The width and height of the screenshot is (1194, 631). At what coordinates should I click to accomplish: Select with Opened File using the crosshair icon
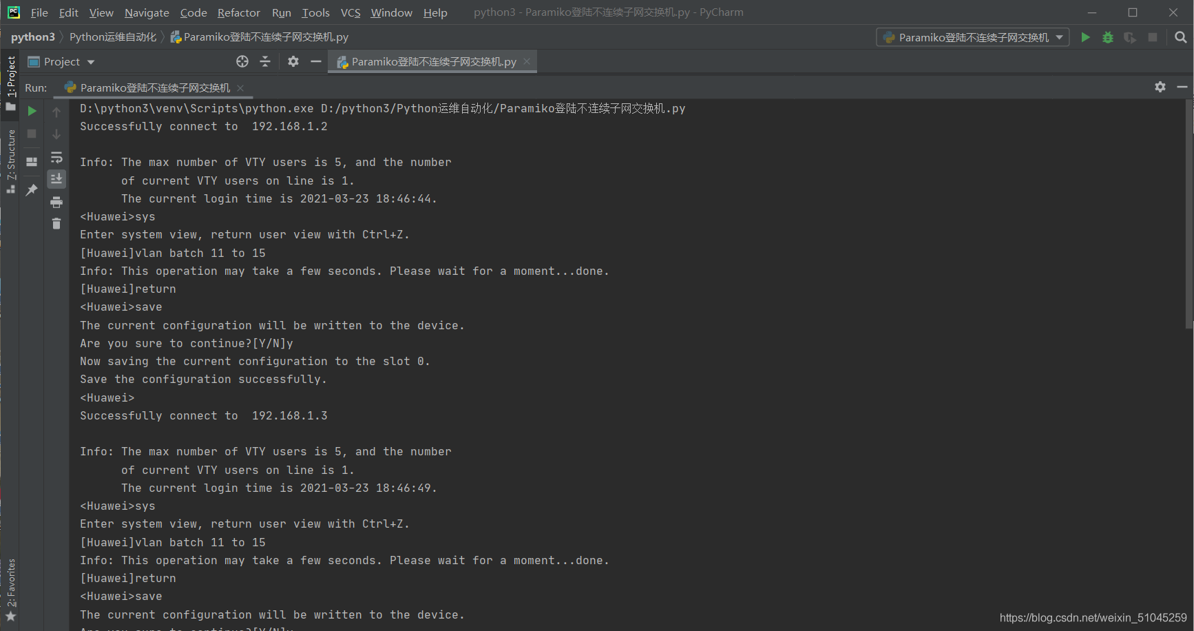coord(242,61)
